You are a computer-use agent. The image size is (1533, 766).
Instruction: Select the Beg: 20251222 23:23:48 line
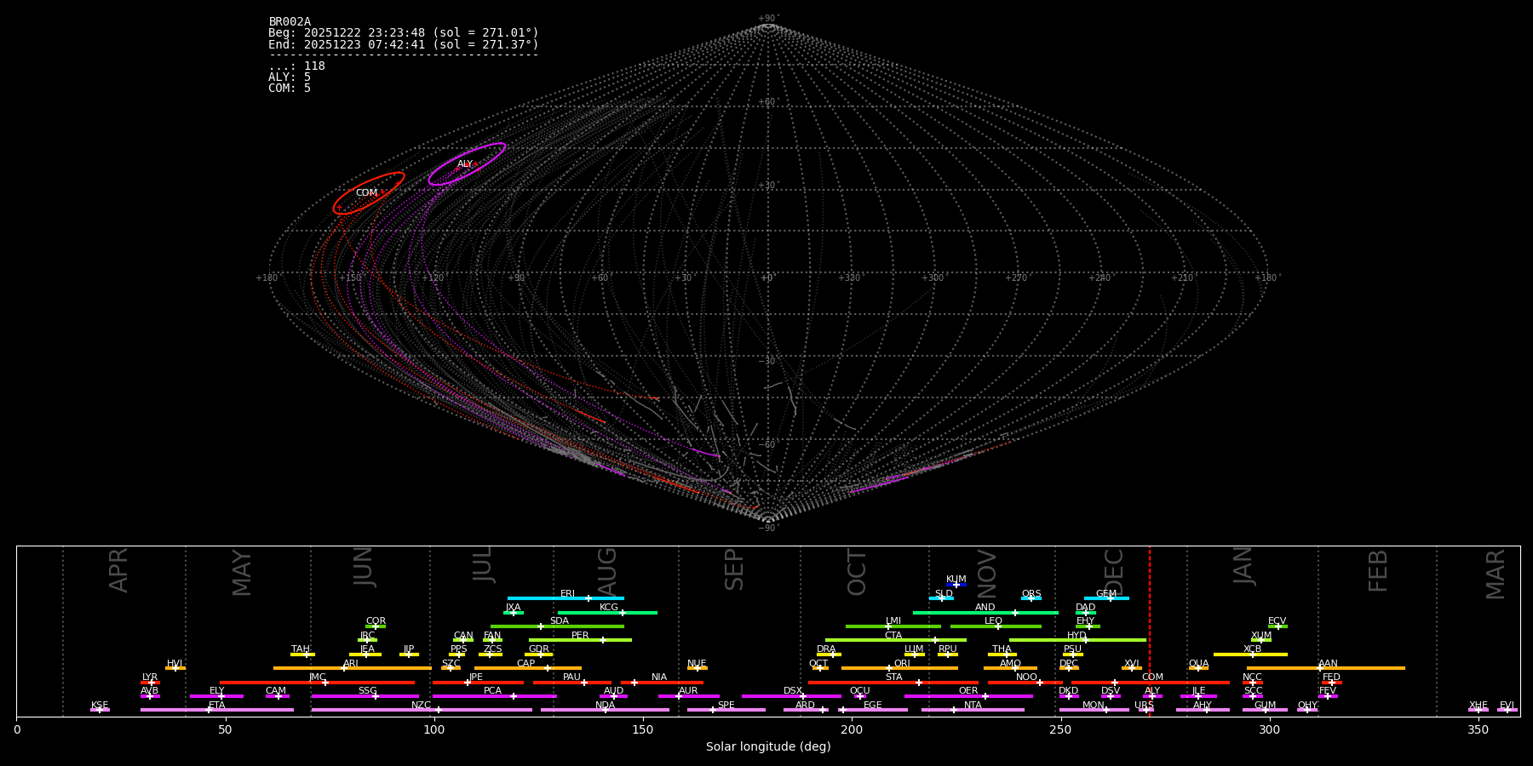click(404, 33)
